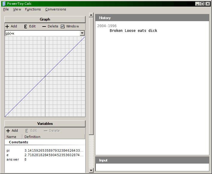Viewport: 212px width, 174px height.
Task: Click the Delete label in Variables toolbar
Action: [55, 130]
